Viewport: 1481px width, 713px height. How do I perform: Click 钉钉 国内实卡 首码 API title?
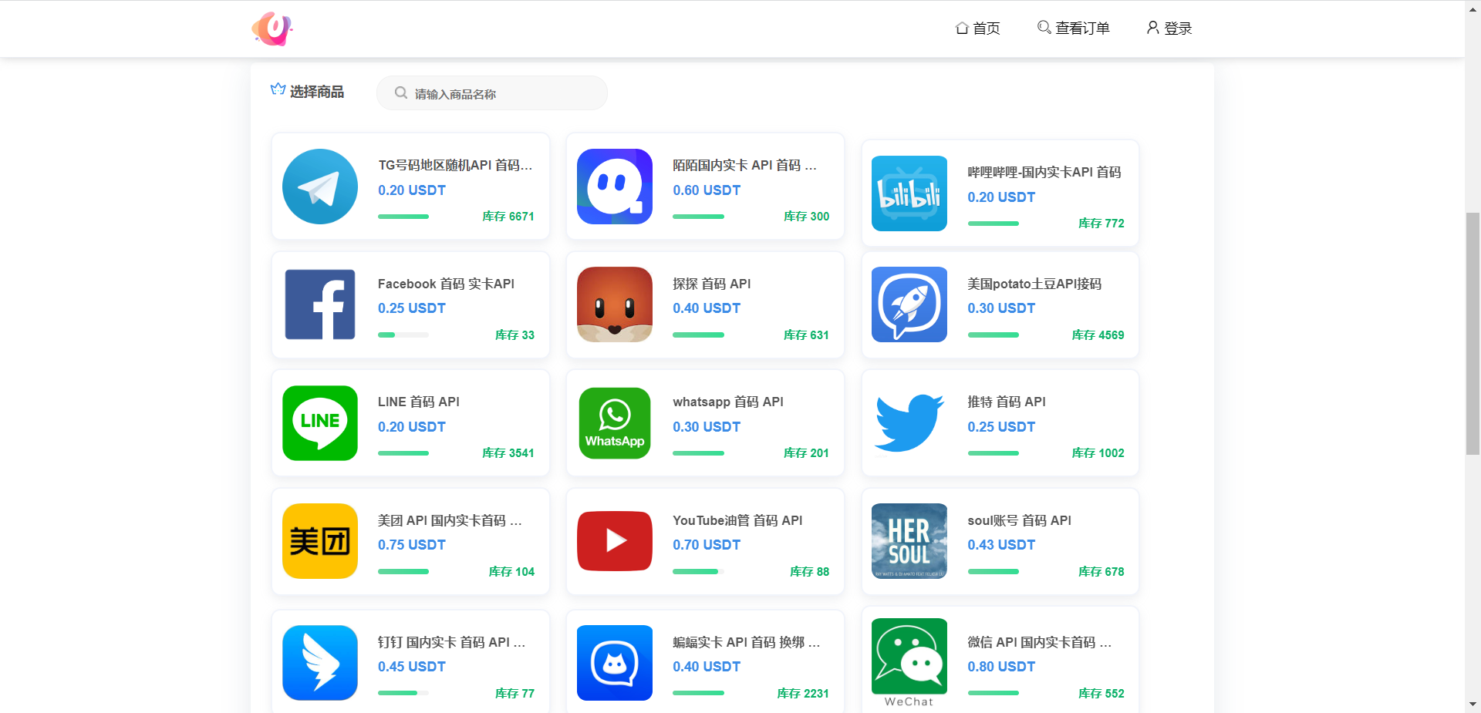click(x=451, y=642)
